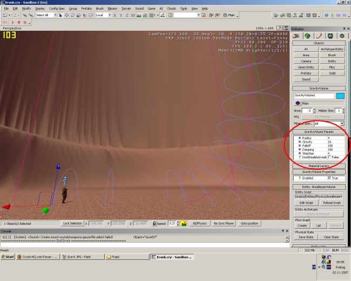Viewport: 351px width, 281px height.
Task: Click the layer icon next to Main
Action: coord(298,103)
